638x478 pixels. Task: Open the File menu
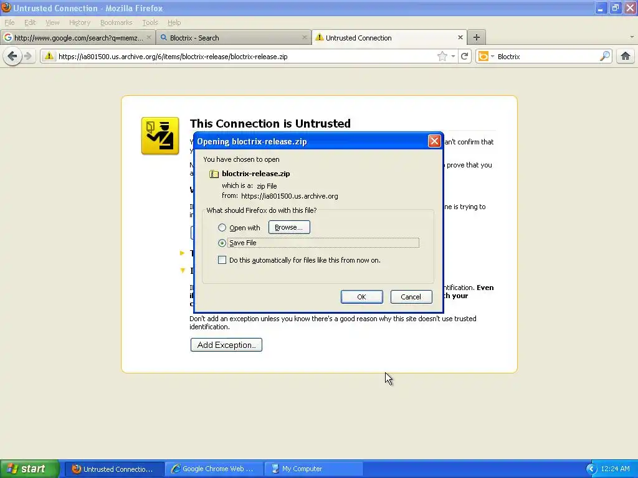click(x=9, y=22)
